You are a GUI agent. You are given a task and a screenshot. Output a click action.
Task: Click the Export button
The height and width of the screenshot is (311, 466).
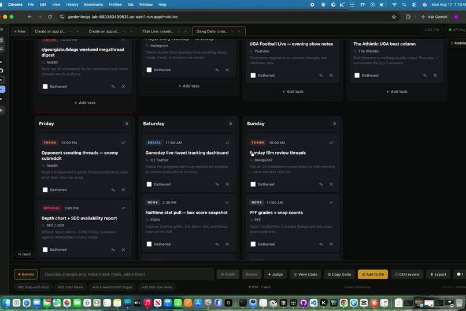pos(438,275)
